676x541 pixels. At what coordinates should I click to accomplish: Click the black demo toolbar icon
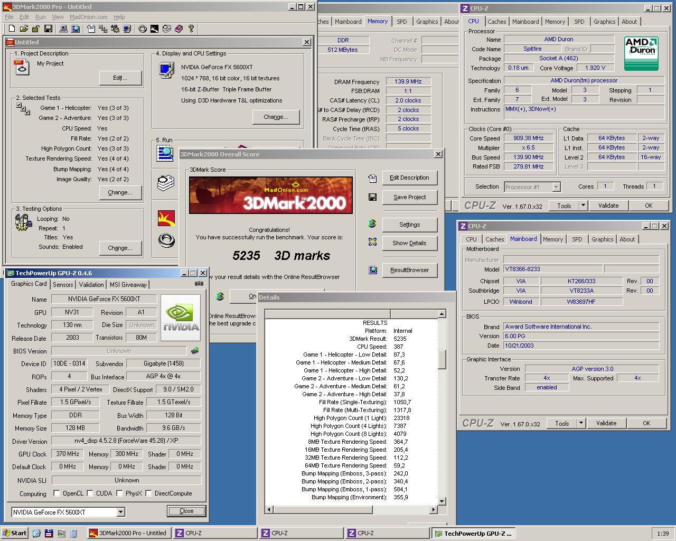pos(154,29)
